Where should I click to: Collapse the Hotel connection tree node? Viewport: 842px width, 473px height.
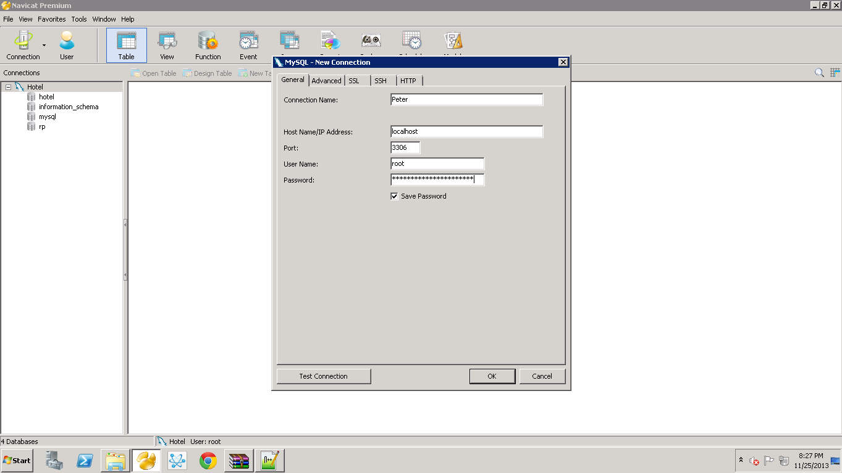[x=8, y=87]
